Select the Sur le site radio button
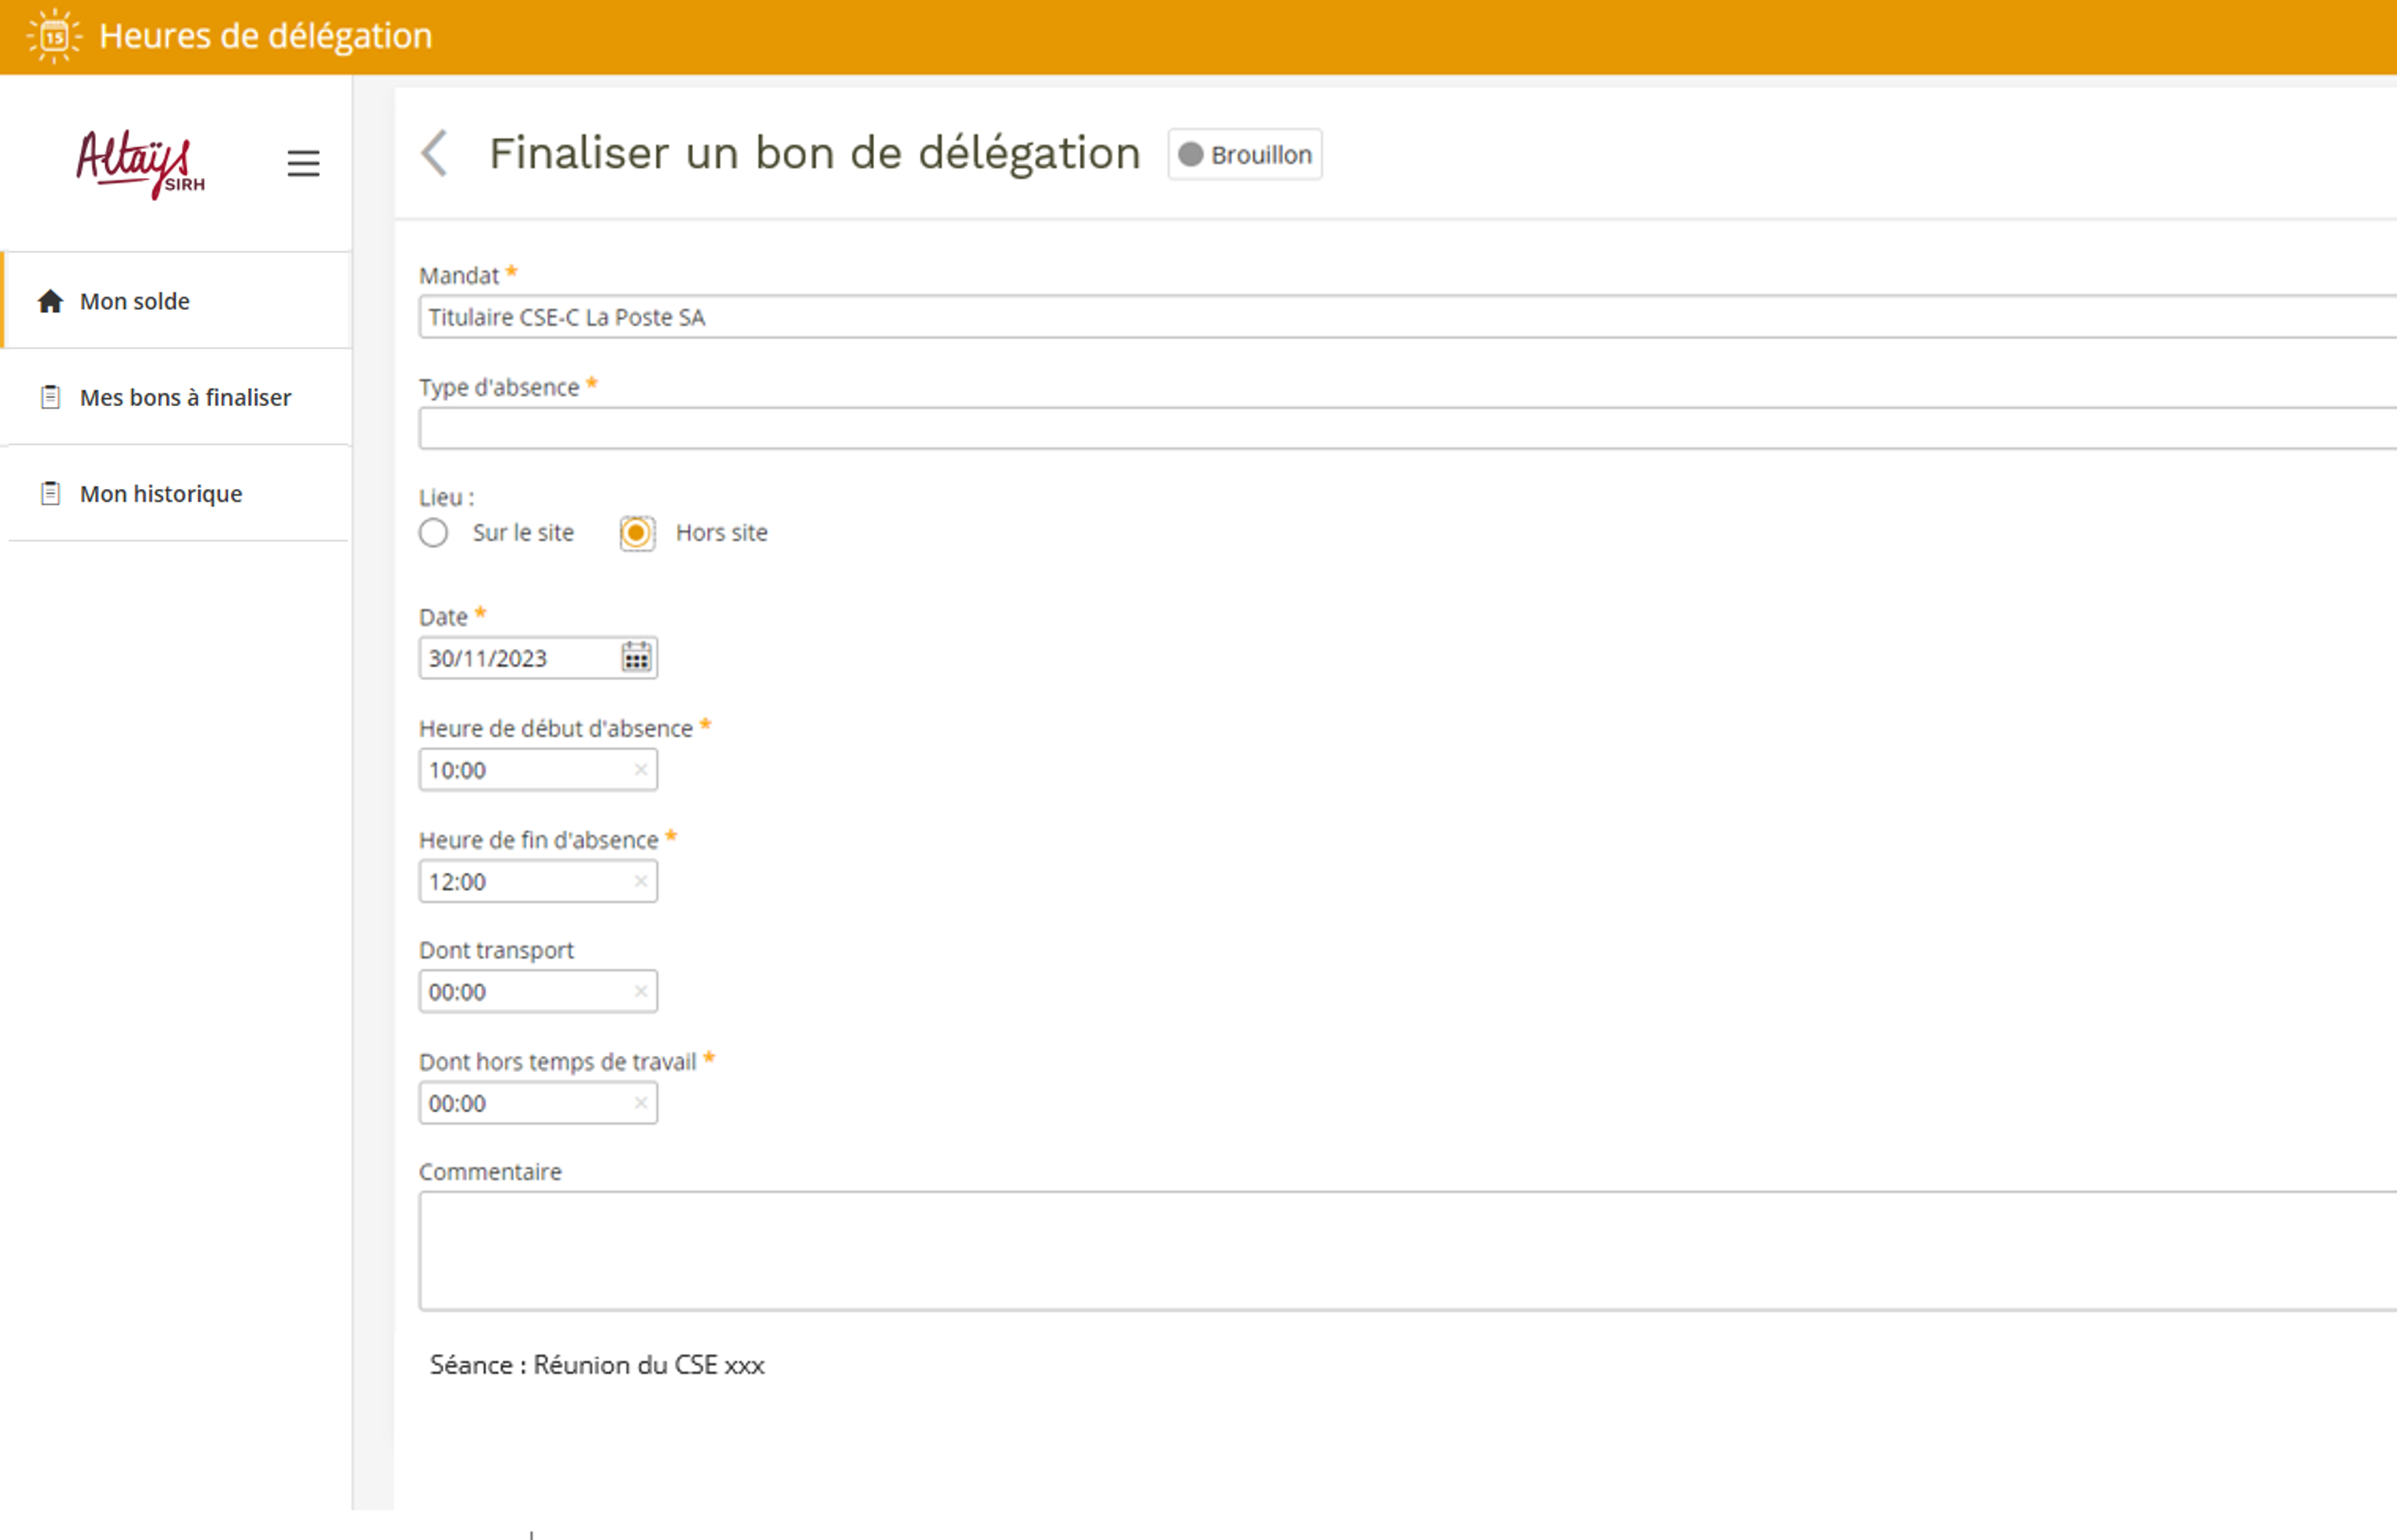The width and height of the screenshot is (2397, 1540). (x=433, y=533)
